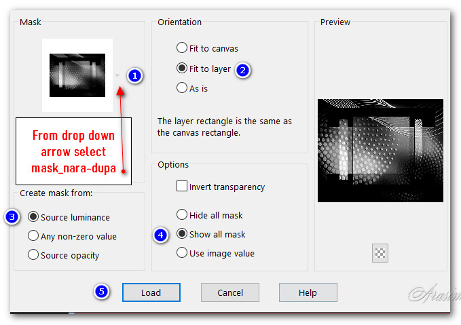Select the Fit to layer option
Screen dimensions: 461x325
(182, 69)
